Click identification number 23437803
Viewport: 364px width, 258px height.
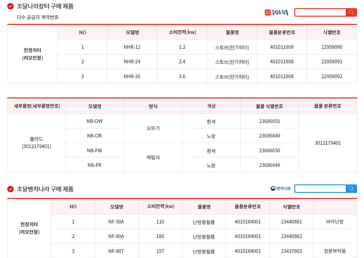[x=291, y=251]
